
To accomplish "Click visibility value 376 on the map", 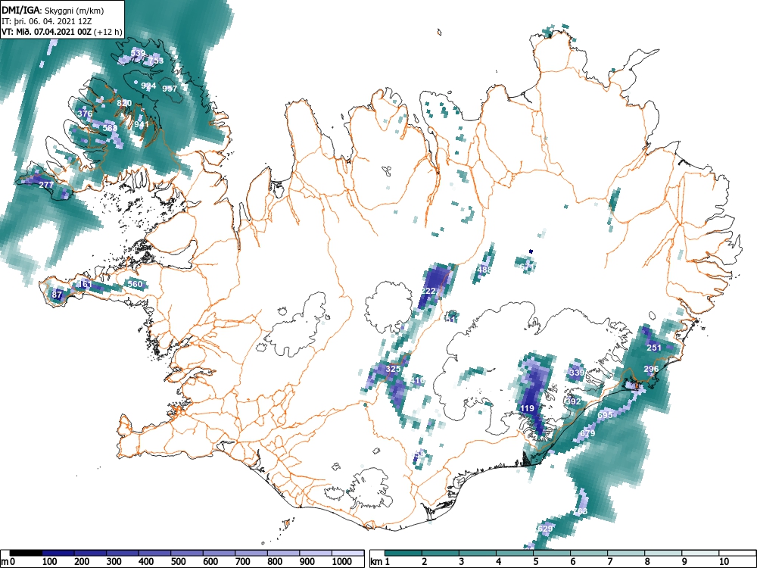I will click(x=85, y=114).
